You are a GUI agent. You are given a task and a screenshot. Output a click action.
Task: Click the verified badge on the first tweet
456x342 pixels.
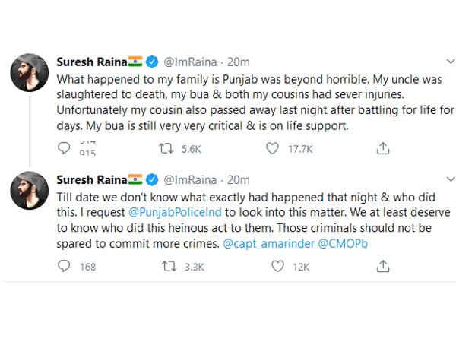(151, 62)
